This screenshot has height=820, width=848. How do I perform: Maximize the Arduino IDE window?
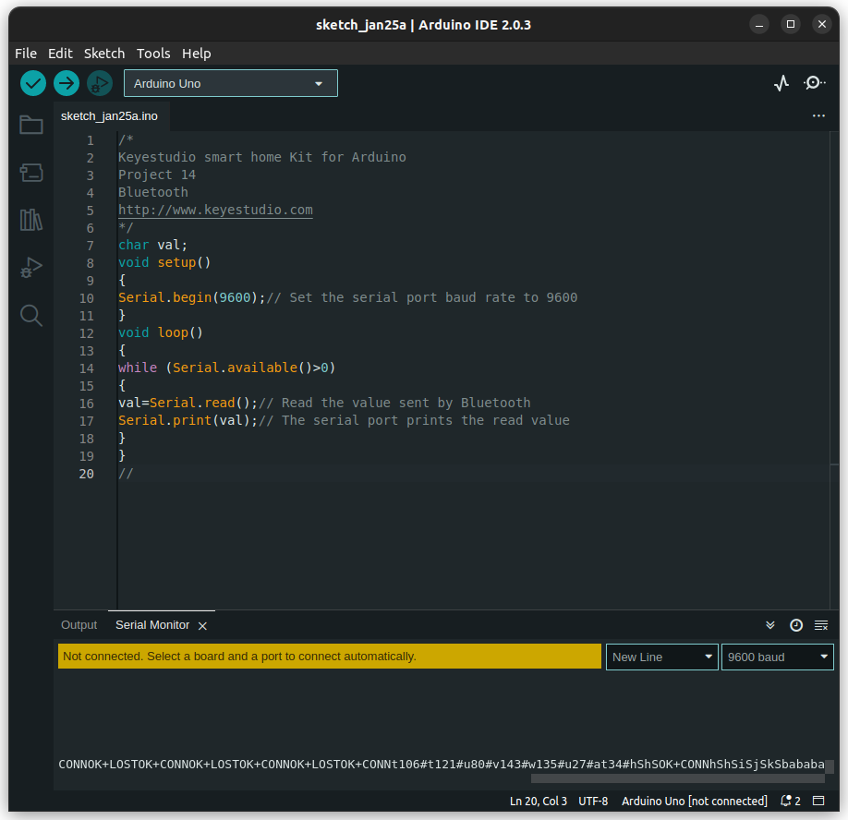[790, 24]
